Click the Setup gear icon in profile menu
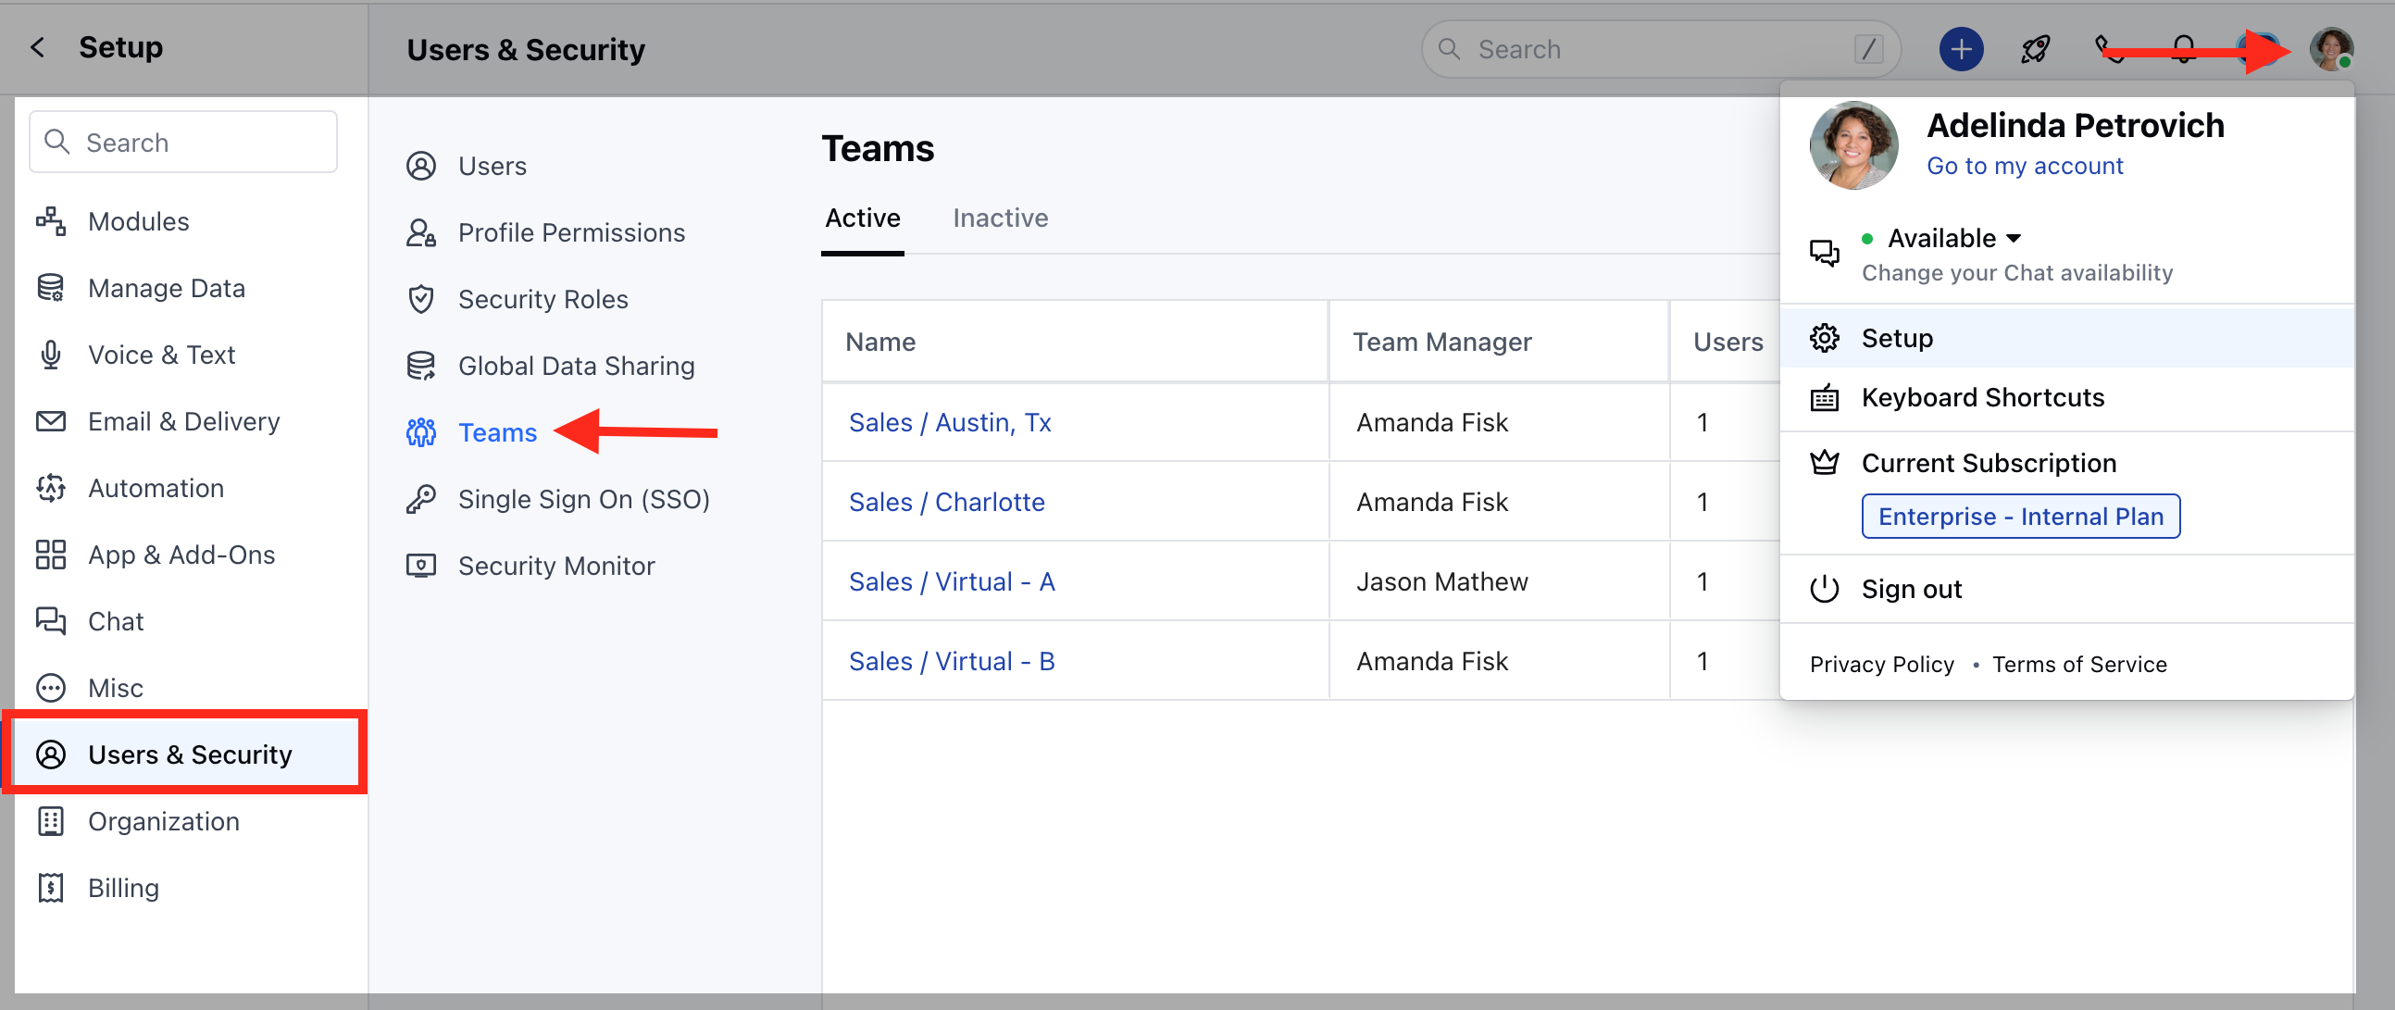The height and width of the screenshot is (1010, 2395). (x=1823, y=338)
